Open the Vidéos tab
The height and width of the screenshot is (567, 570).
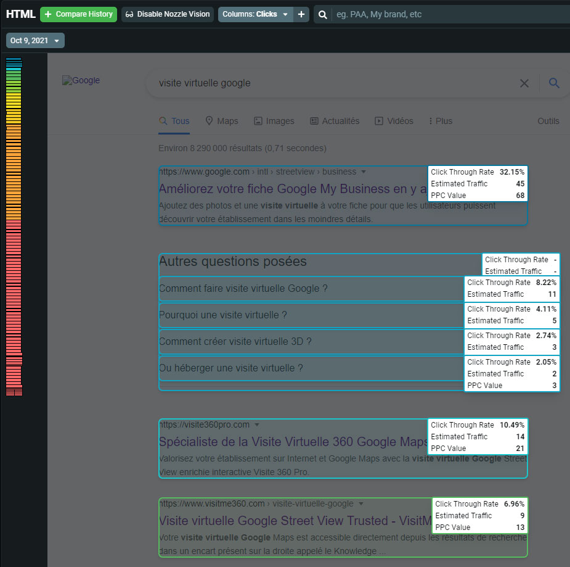click(394, 121)
